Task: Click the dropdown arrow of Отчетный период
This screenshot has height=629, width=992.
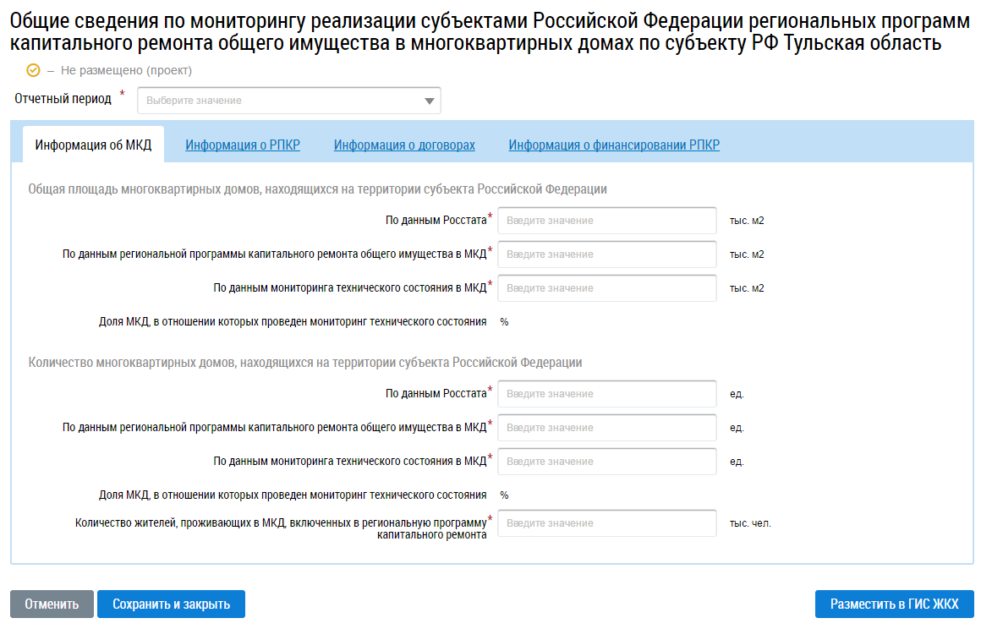Action: click(x=429, y=101)
